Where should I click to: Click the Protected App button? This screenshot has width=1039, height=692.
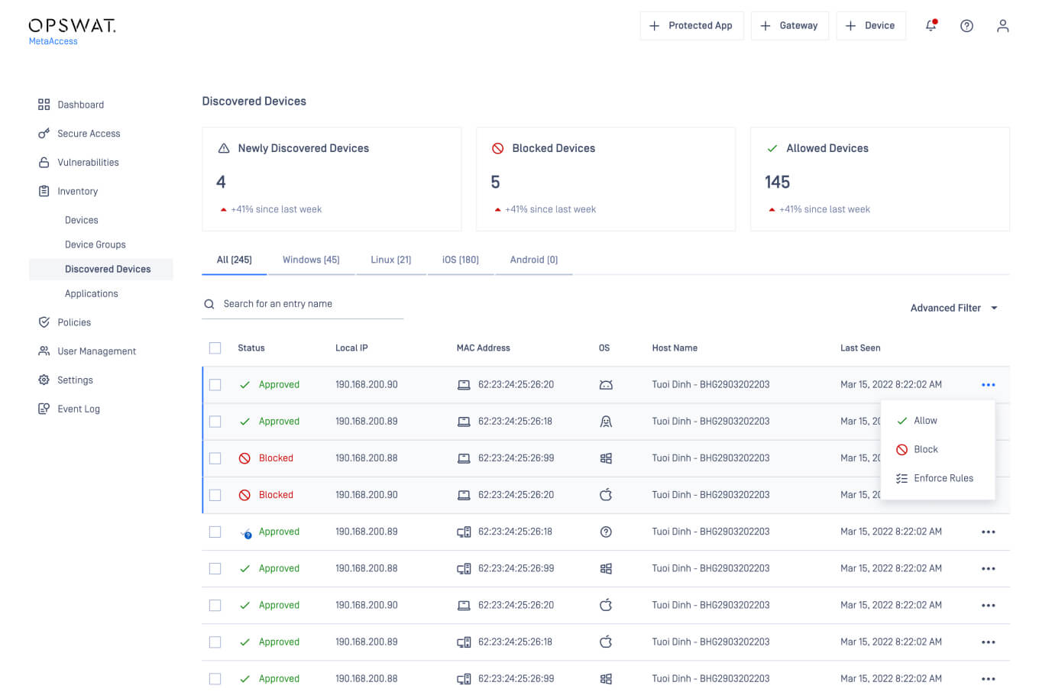click(691, 26)
